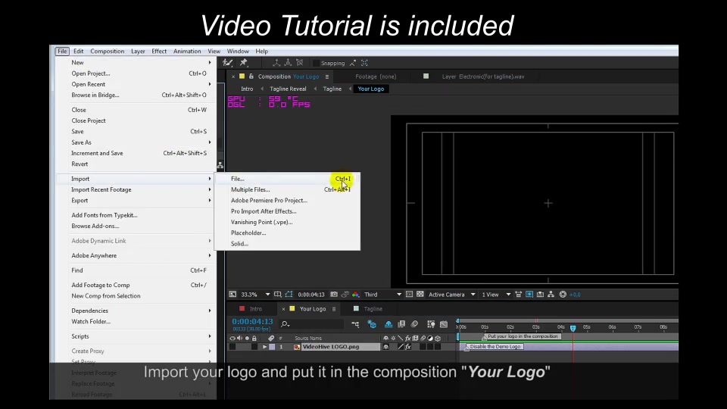
Task: Open Your Logo timeline panel menu
Action: [x=334, y=309]
